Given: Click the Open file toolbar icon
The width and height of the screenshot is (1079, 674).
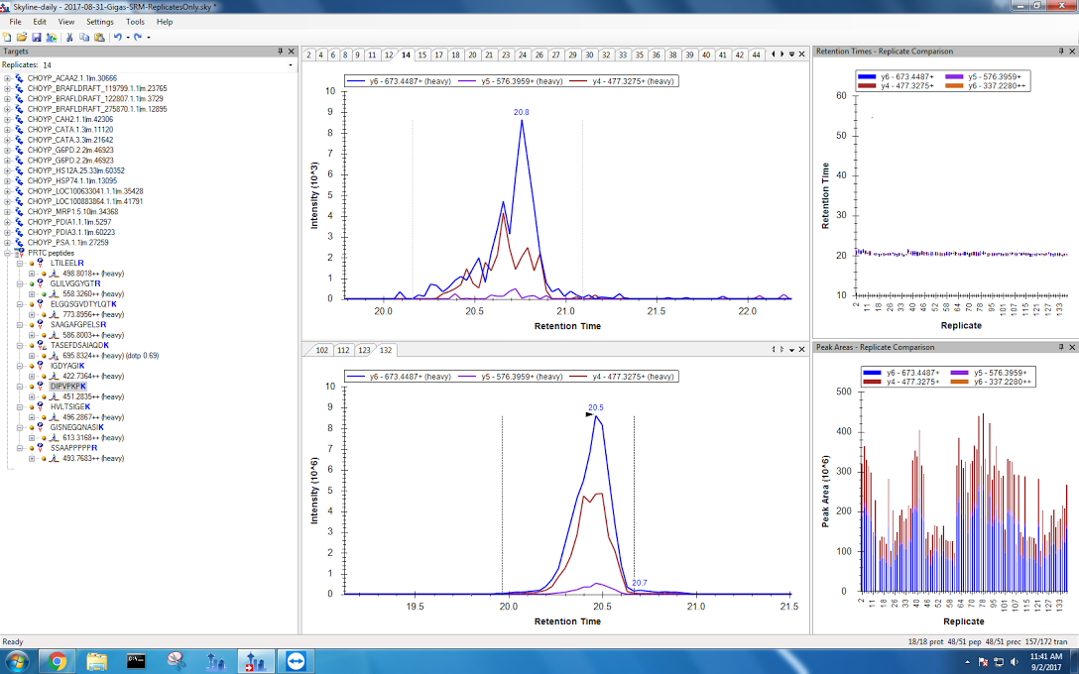Looking at the screenshot, I should (22, 37).
